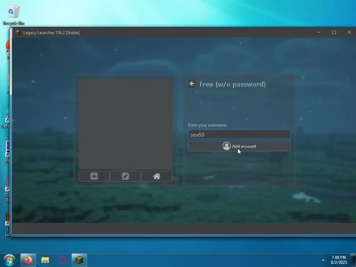This screenshot has height=267, width=356.
Task: Open File Explorer from the taskbar
Action: pyautogui.click(x=45, y=260)
